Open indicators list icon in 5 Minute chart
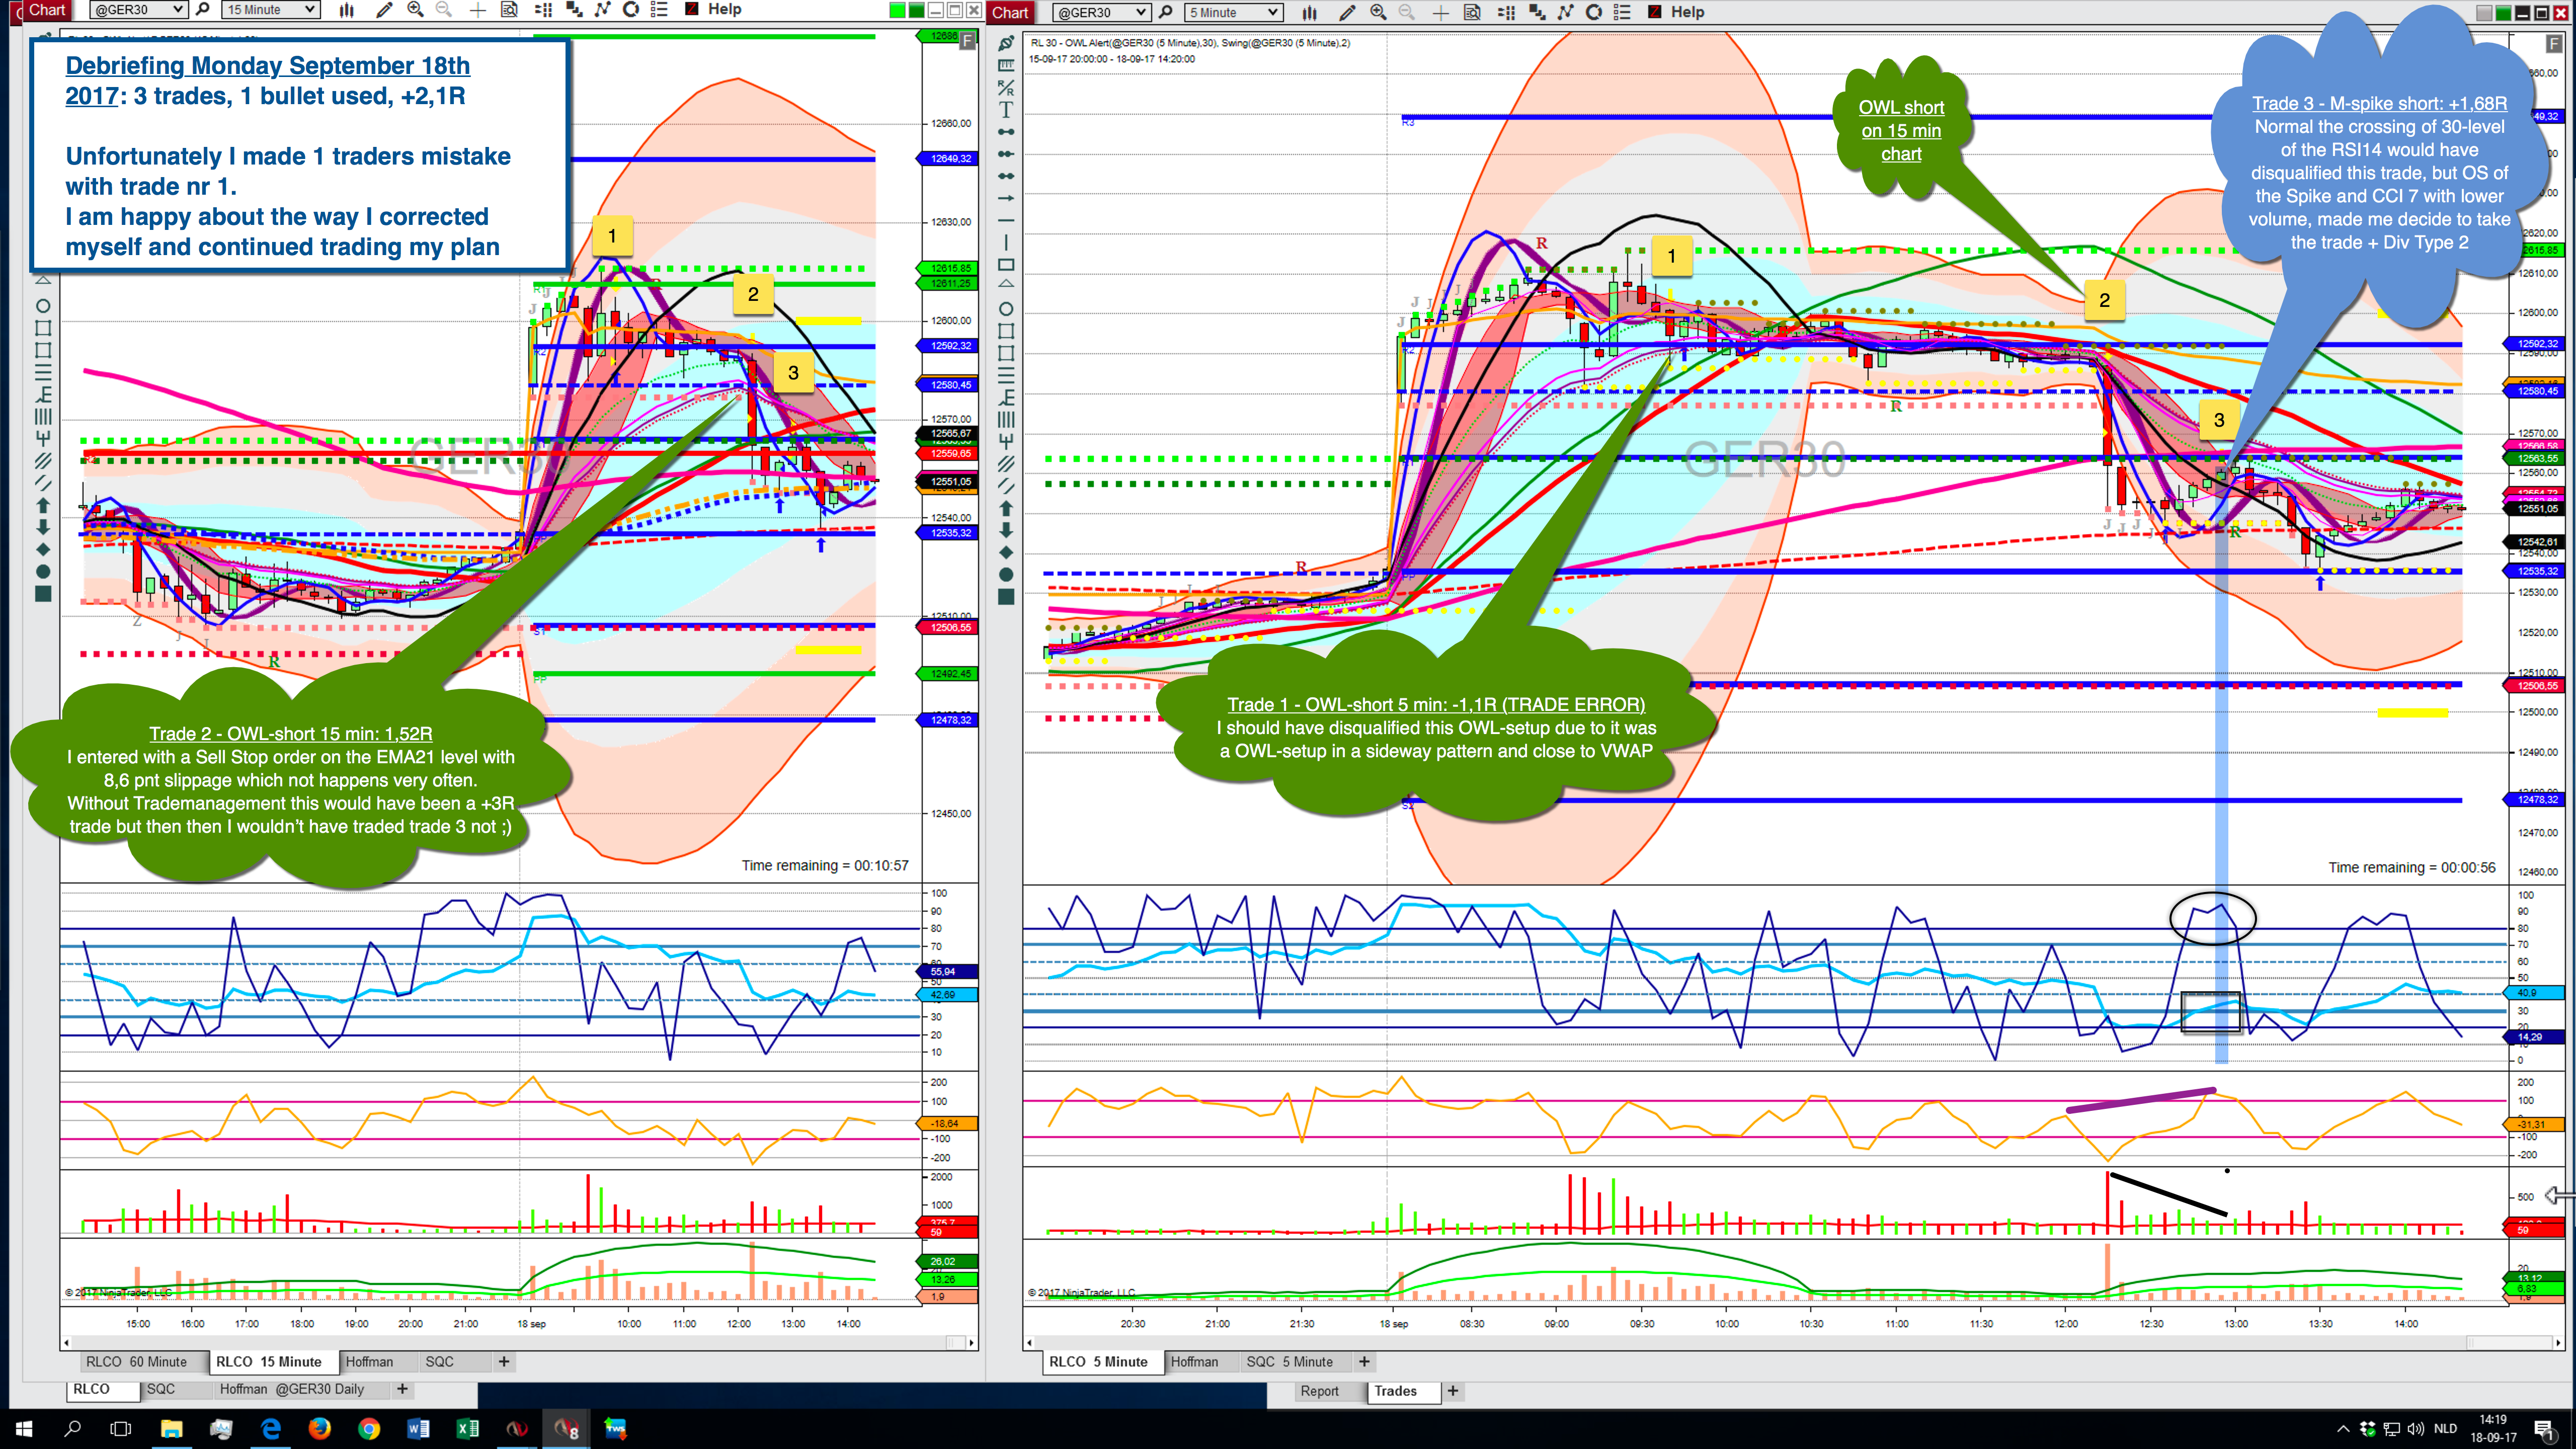 (x=1506, y=13)
